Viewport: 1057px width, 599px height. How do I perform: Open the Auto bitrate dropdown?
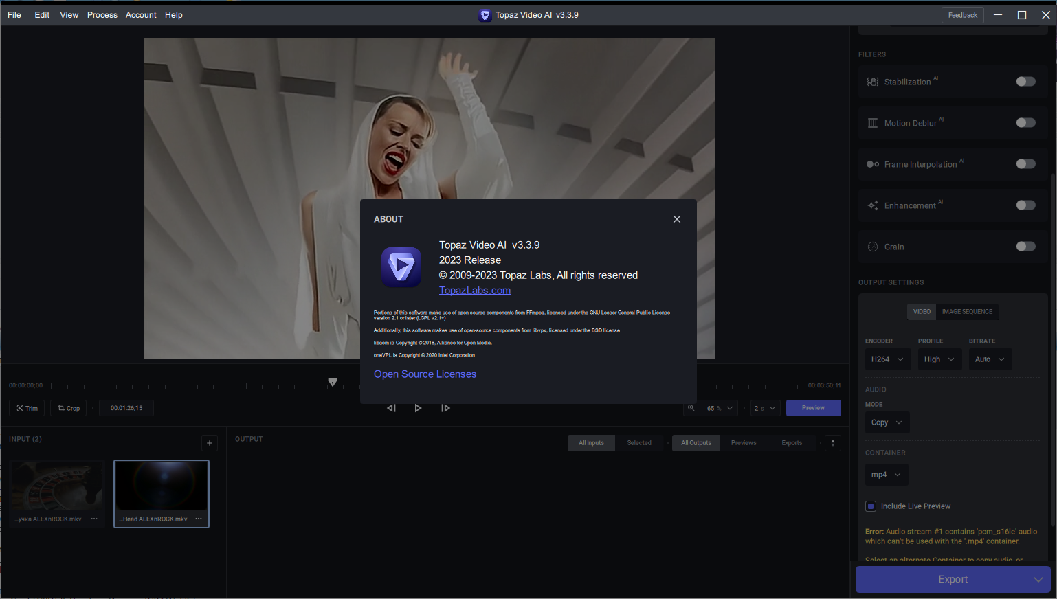pyautogui.click(x=990, y=359)
